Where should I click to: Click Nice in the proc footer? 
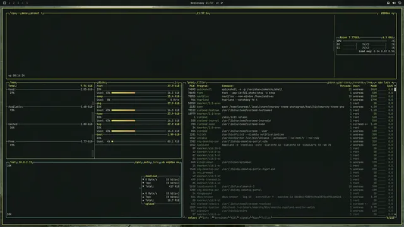(256, 218)
